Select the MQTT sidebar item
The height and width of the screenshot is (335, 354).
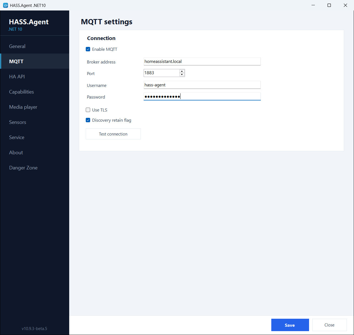[35, 61]
